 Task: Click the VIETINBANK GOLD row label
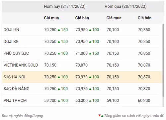point(21,65)
